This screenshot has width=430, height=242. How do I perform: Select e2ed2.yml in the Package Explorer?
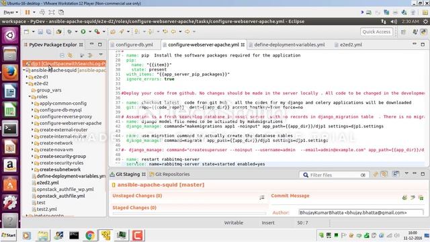[48, 183]
